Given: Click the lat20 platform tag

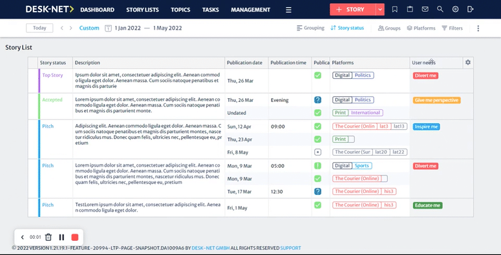Looking at the screenshot, I should [381, 152].
